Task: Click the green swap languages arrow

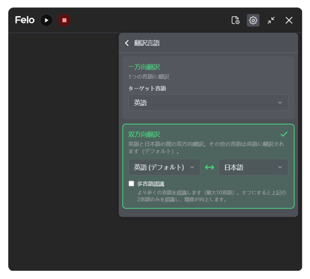Action: [x=209, y=167]
